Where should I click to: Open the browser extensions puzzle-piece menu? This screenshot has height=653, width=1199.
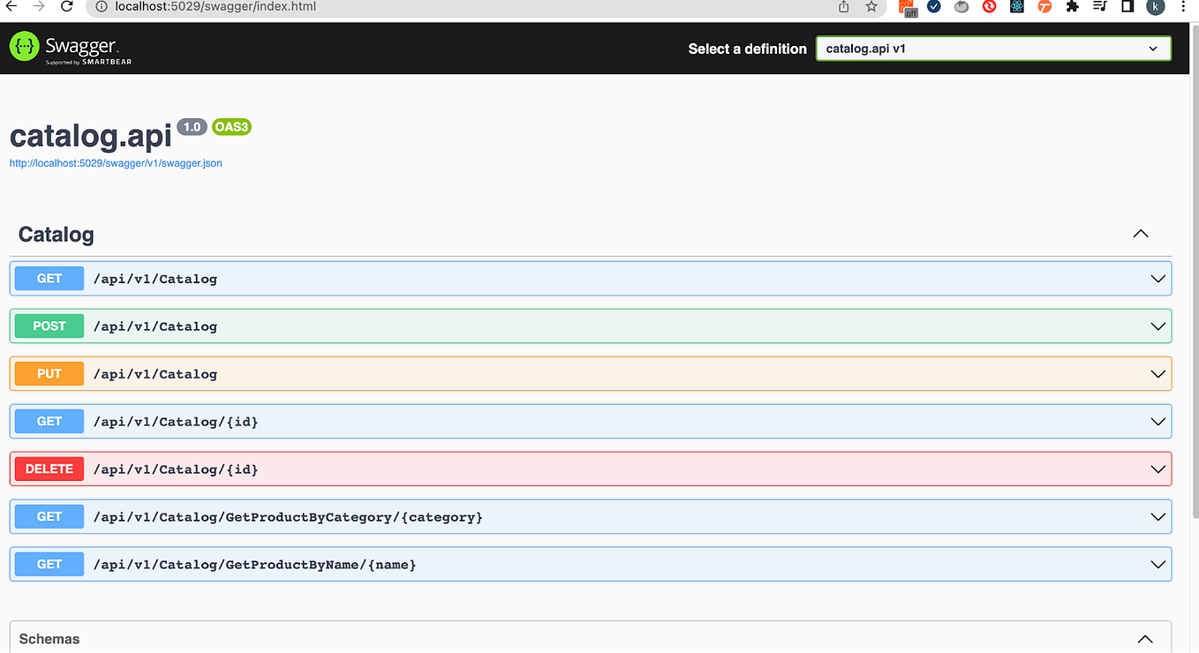pyautogui.click(x=1071, y=7)
